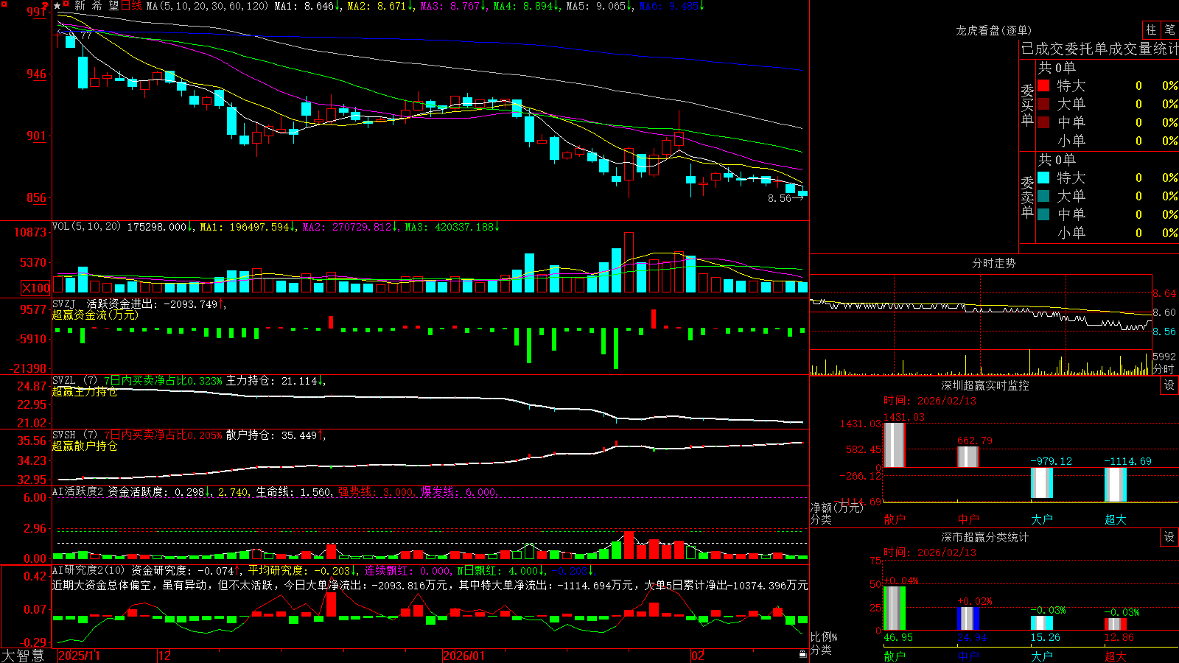Click the SVZL (7) indicator label
Image resolution: width=1179 pixels, height=663 pixels.
click(74, 381)
